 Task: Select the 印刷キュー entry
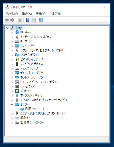26,118
